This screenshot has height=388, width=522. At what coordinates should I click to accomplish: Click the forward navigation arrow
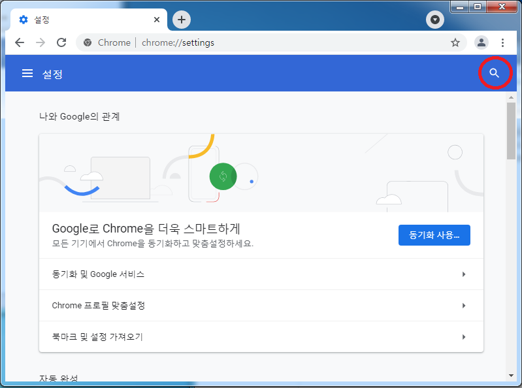click(x=41, y=42)
